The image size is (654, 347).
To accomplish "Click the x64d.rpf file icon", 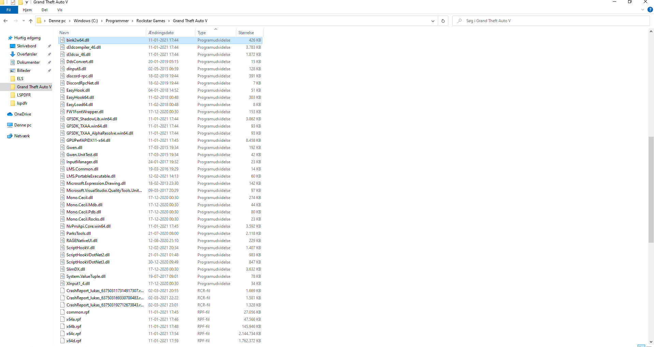I will (x=62, y=341).
